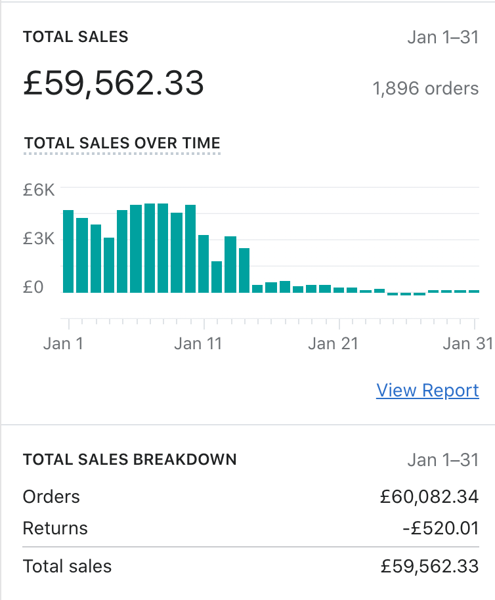
Task: Click the large £59,562.33 headline figure
Action: (114, 85)
